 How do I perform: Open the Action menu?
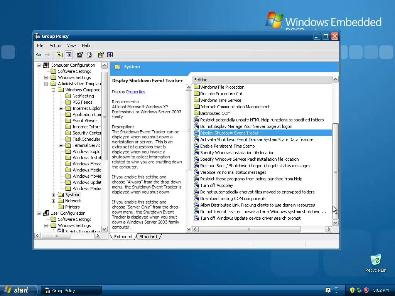55,45
